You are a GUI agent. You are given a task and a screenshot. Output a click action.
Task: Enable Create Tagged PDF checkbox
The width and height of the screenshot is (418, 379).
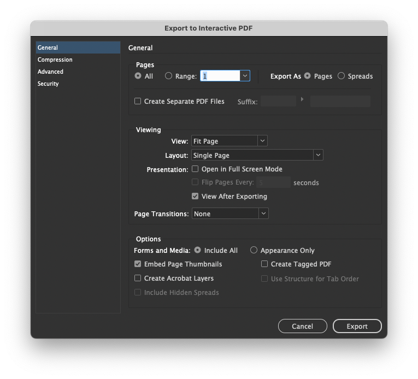[x=264, y=264]
